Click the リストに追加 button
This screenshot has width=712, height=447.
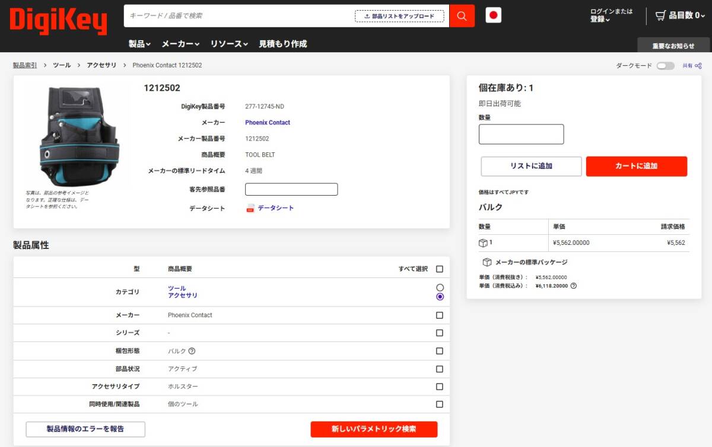tap(531, 166)
